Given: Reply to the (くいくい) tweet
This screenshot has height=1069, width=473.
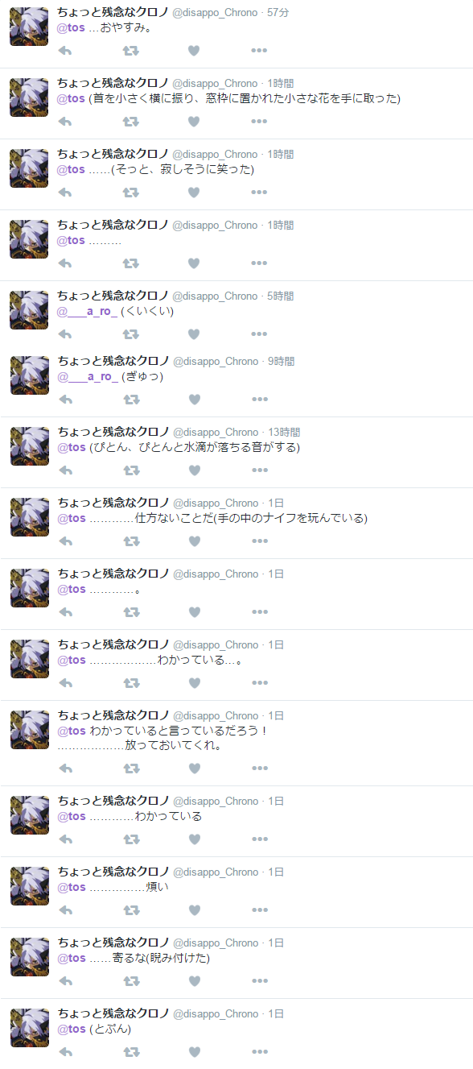Looking at the screenshot, I should pos(66,334).
